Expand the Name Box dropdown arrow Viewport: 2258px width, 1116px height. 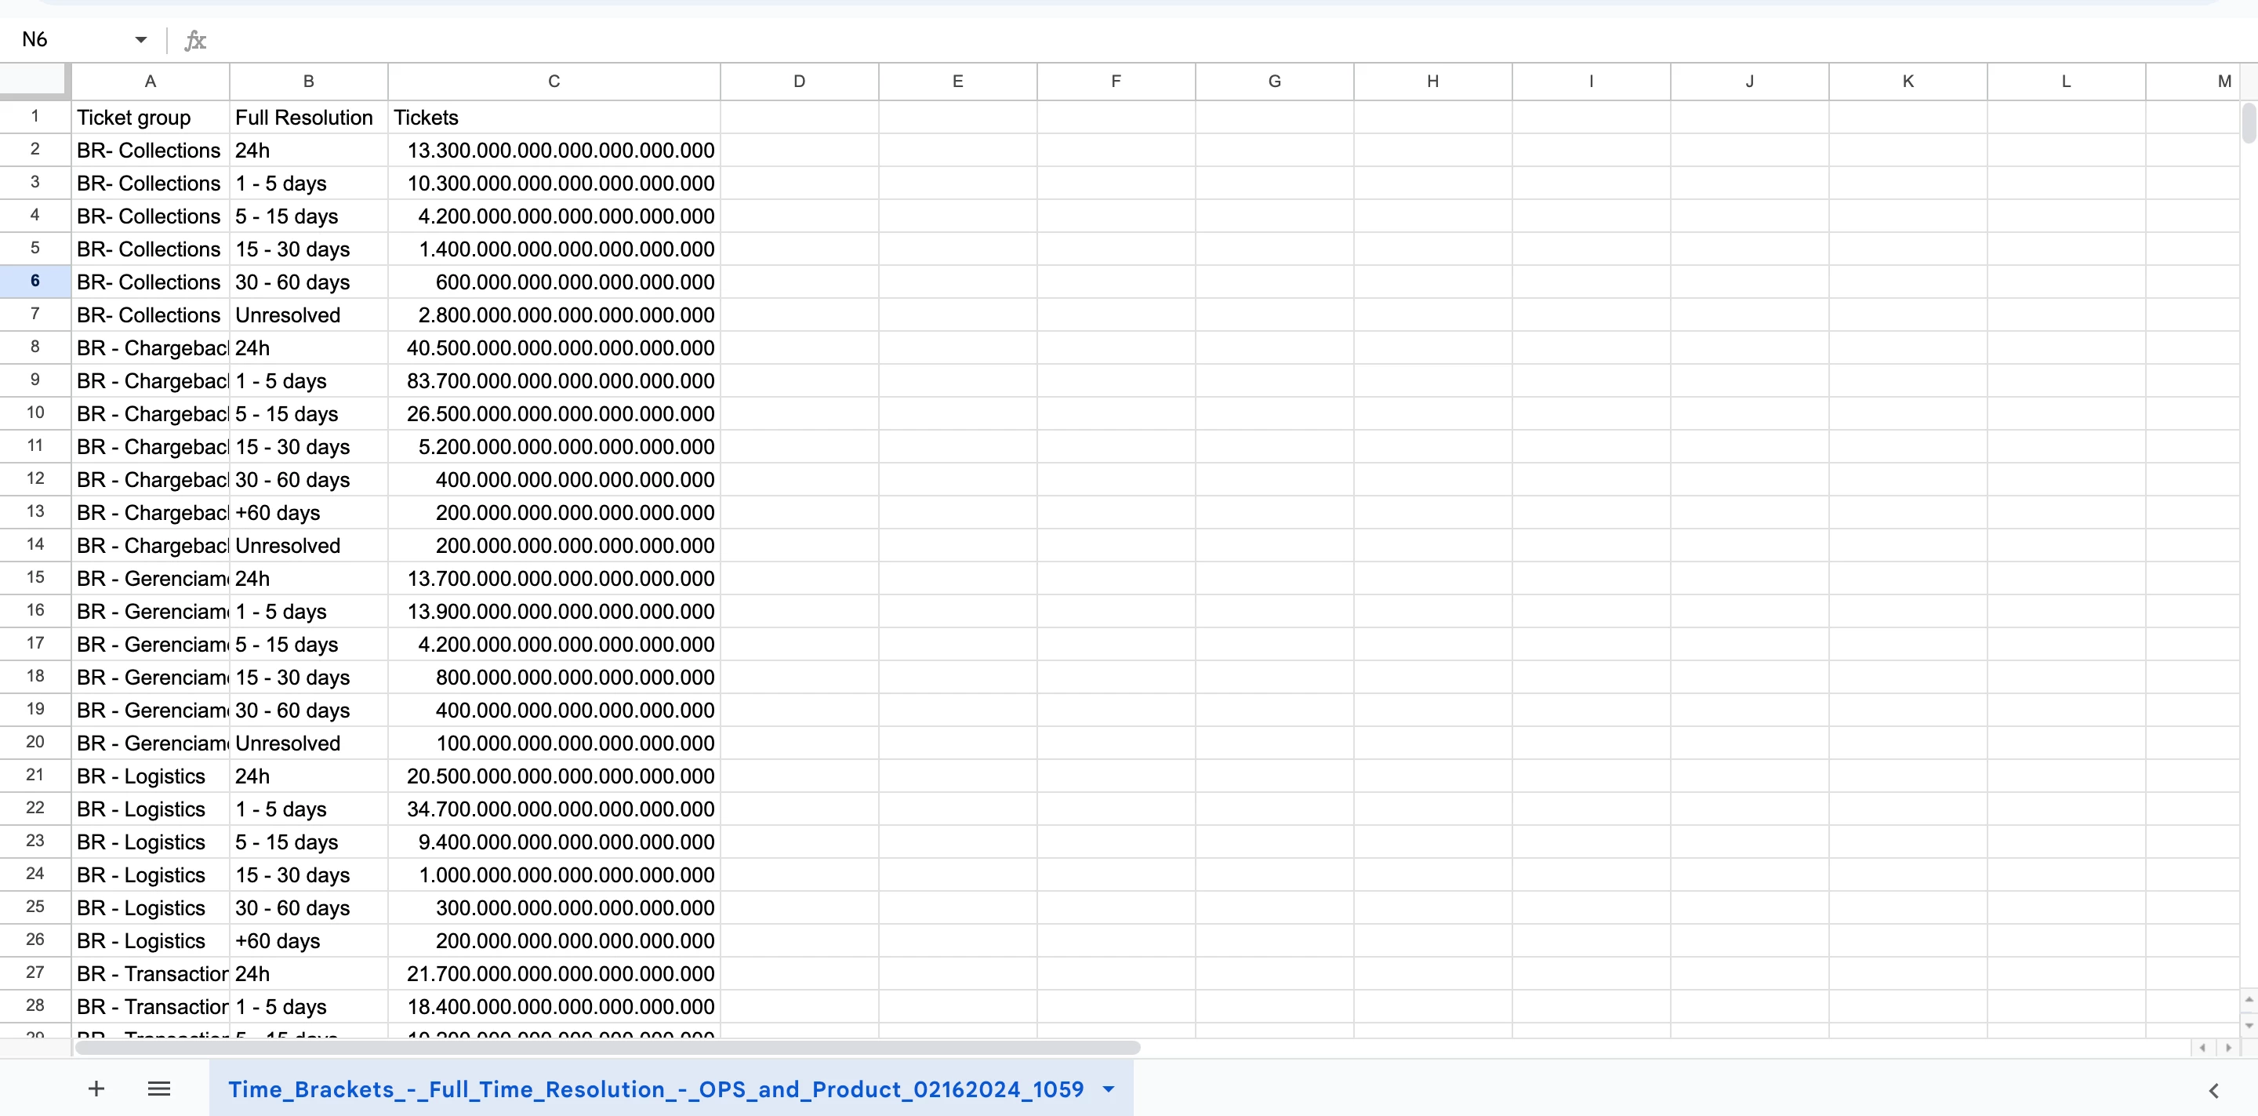click(x=140, y=39)
